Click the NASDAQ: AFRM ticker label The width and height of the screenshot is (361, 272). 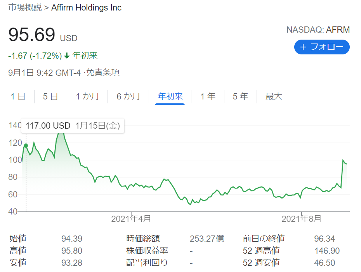(318, 30)
